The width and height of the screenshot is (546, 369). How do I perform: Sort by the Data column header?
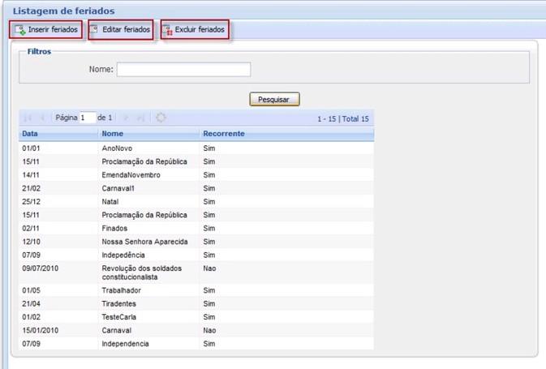30,134
